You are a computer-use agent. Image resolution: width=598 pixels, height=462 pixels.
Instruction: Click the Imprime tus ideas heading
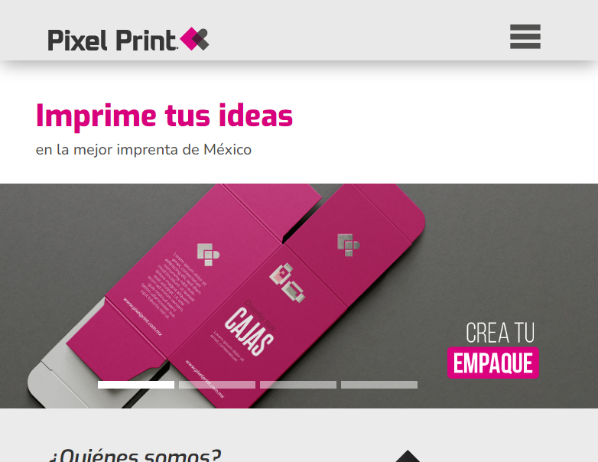click(x=164, y=116)
